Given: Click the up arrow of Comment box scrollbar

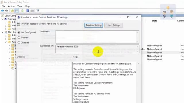Looking at the screenshot, I should pos(137,33).
